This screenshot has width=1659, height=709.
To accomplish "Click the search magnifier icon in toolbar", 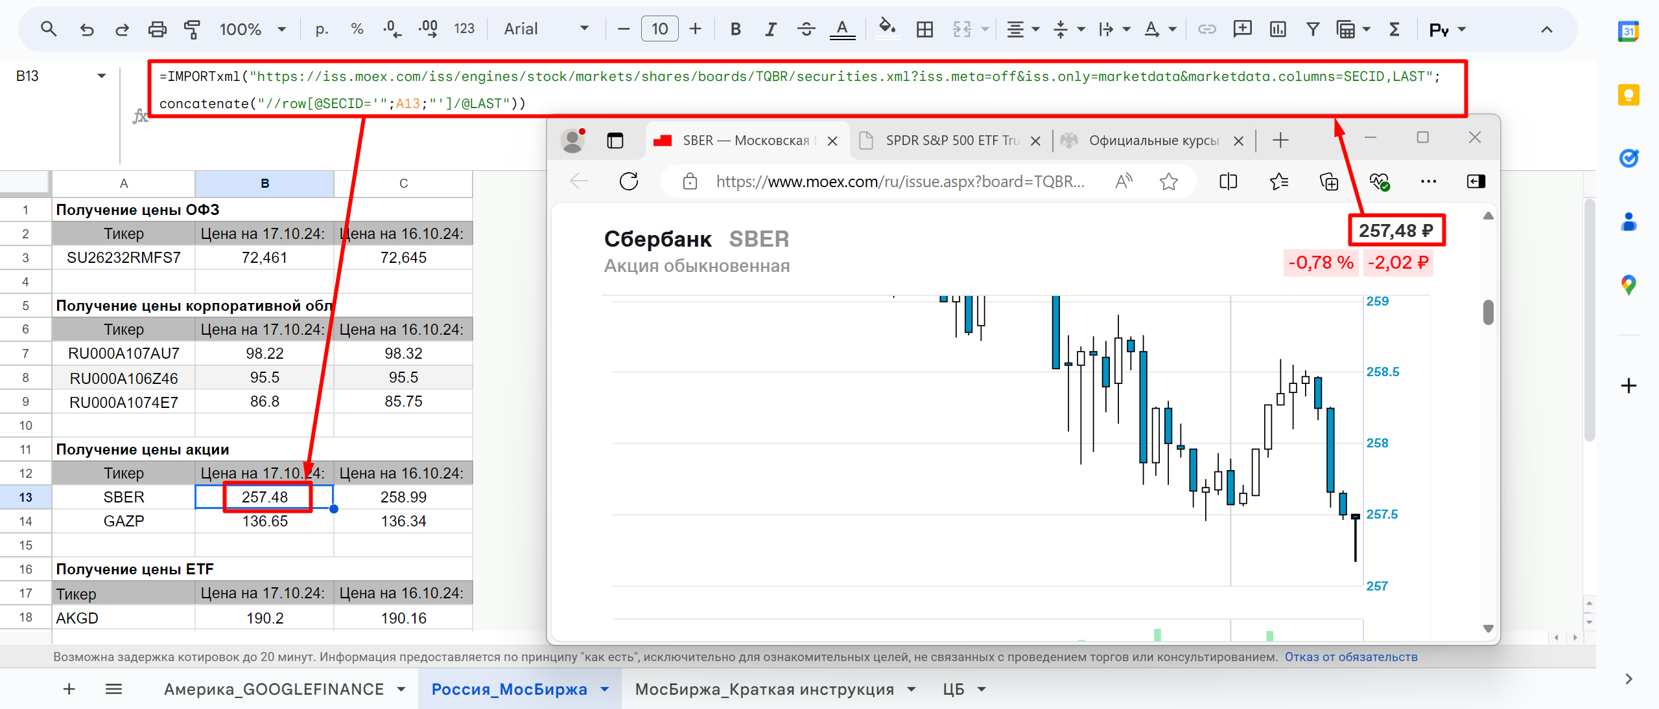I will click(x=49, y=28).
